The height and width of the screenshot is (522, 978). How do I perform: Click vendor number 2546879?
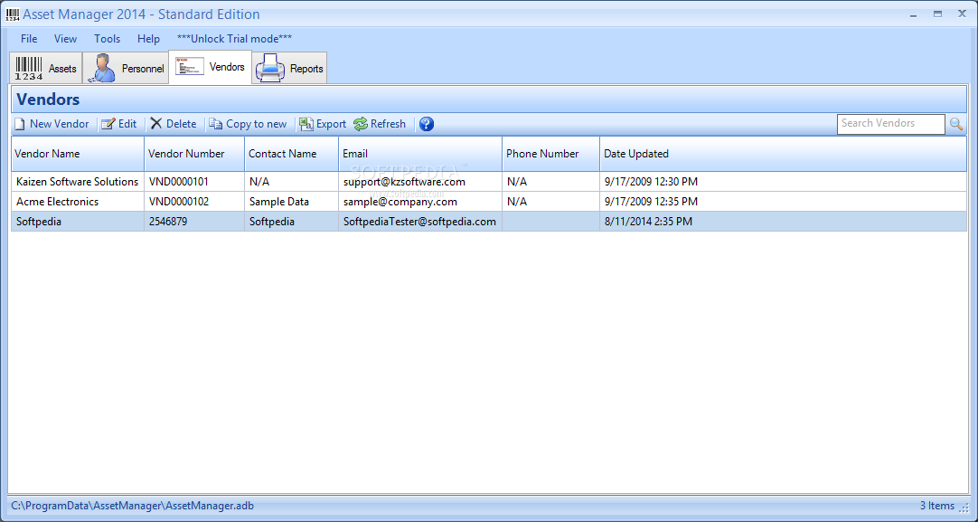coord(168,222)
